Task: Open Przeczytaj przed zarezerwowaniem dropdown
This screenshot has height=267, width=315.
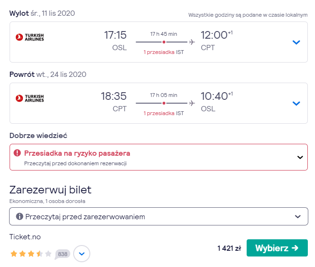Action: [159, 216]
